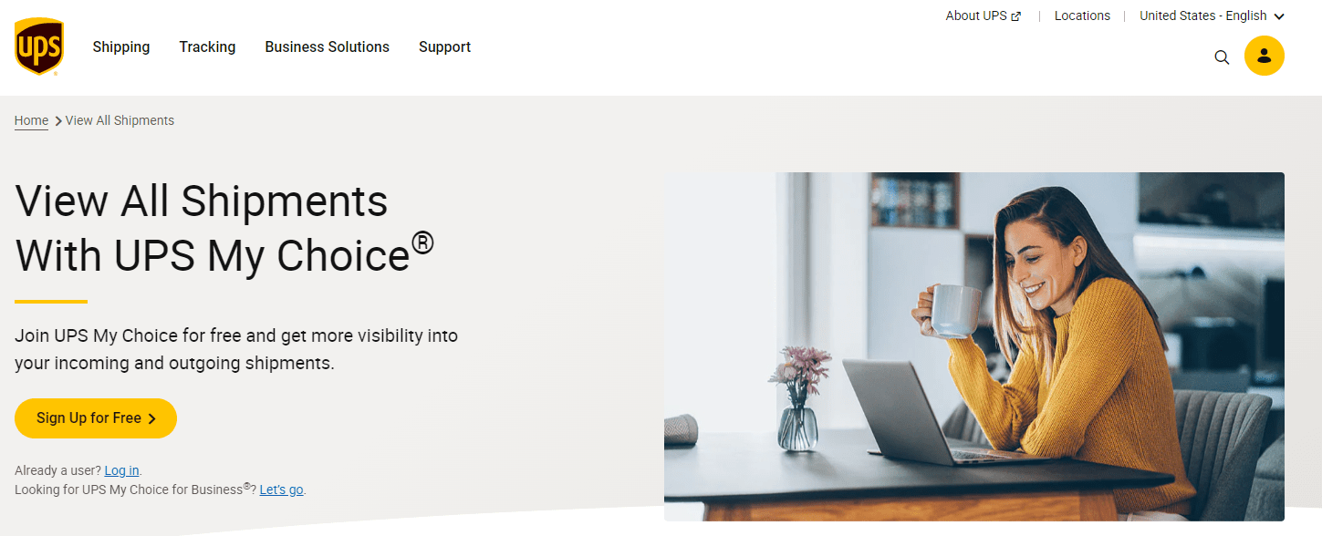Screen dimensions: 1322x536
Task: Click the external link icon beside About UPS
Action: [1016, 16]
